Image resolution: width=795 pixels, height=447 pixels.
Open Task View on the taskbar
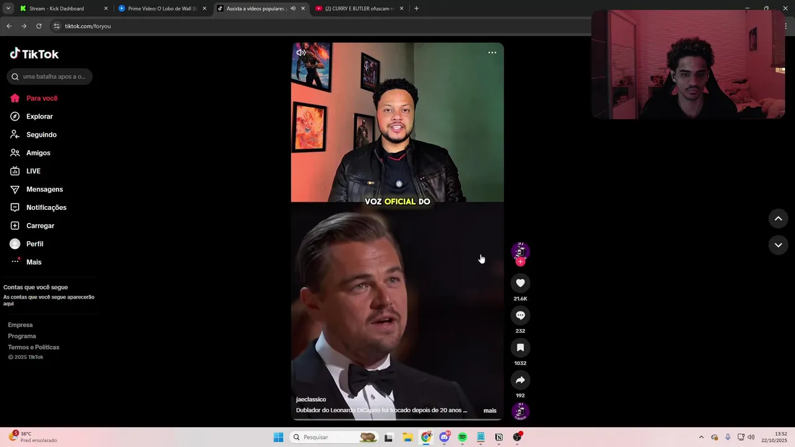point(389,437)
